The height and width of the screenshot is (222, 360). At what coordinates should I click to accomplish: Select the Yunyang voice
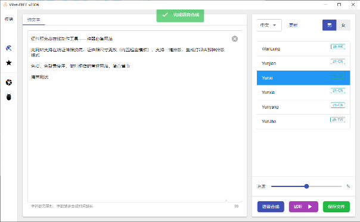point(303,107)
